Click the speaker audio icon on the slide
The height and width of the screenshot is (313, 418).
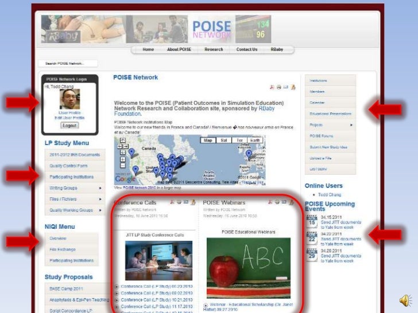[x=405, y=300]
